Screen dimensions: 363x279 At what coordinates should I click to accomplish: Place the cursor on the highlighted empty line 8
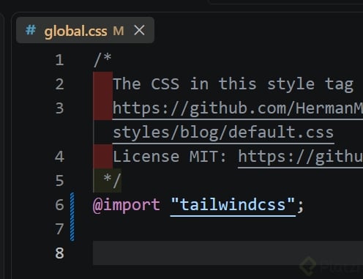[x=228, y=253]
